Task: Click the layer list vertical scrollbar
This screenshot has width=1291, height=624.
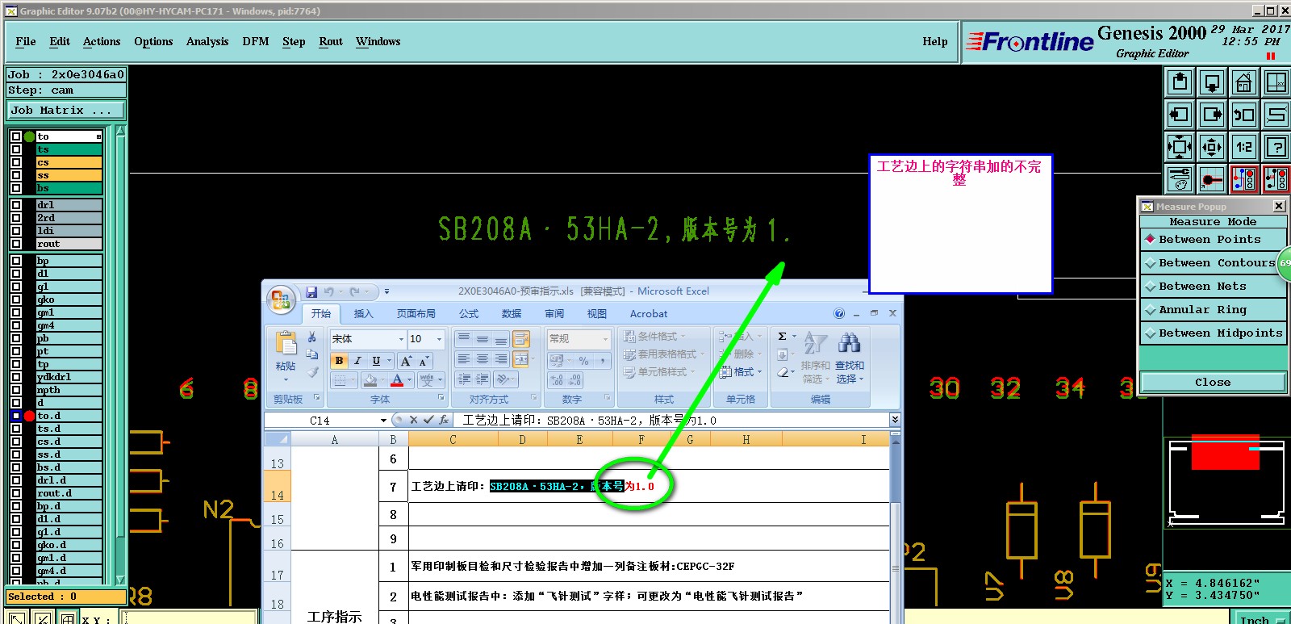Action: click(121, 355)
